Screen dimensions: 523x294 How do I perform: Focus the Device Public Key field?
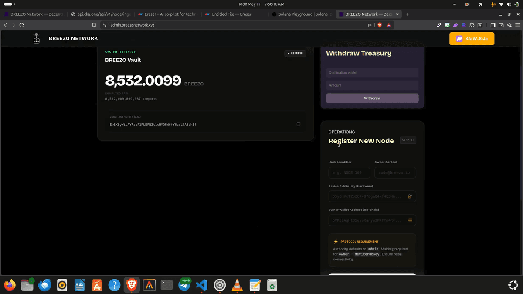coord(372,196)
